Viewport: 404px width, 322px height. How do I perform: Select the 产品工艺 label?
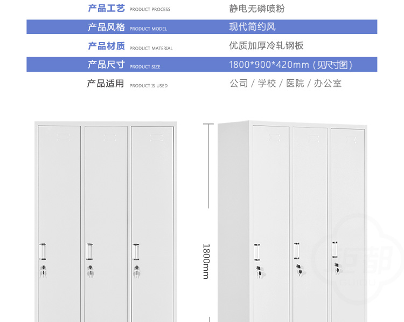tap(106, 9)
